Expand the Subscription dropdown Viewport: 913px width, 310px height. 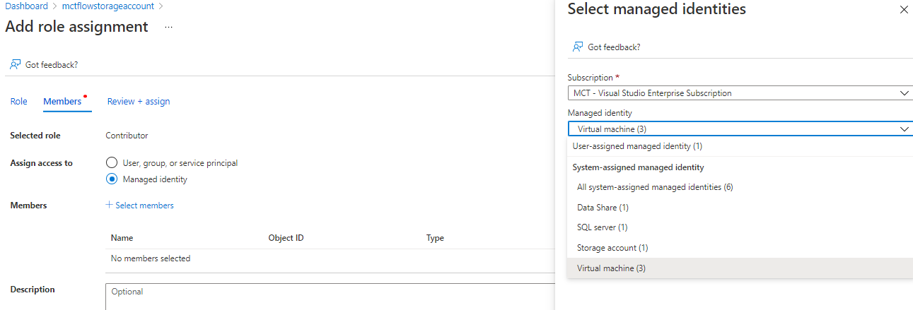(739, 93)
